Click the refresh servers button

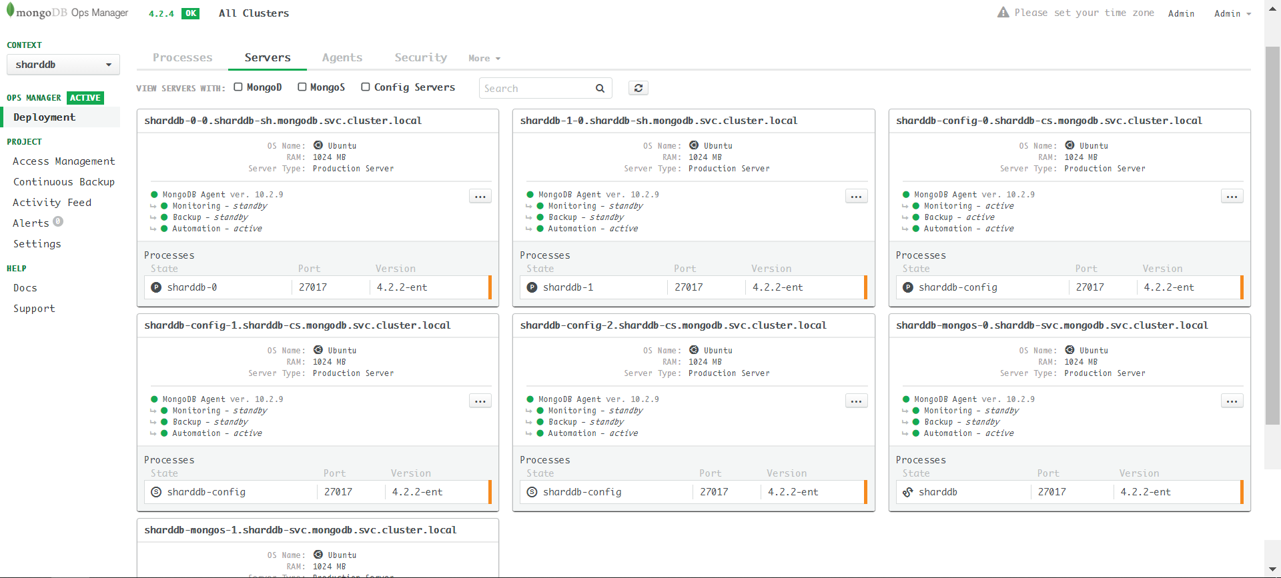638,88
